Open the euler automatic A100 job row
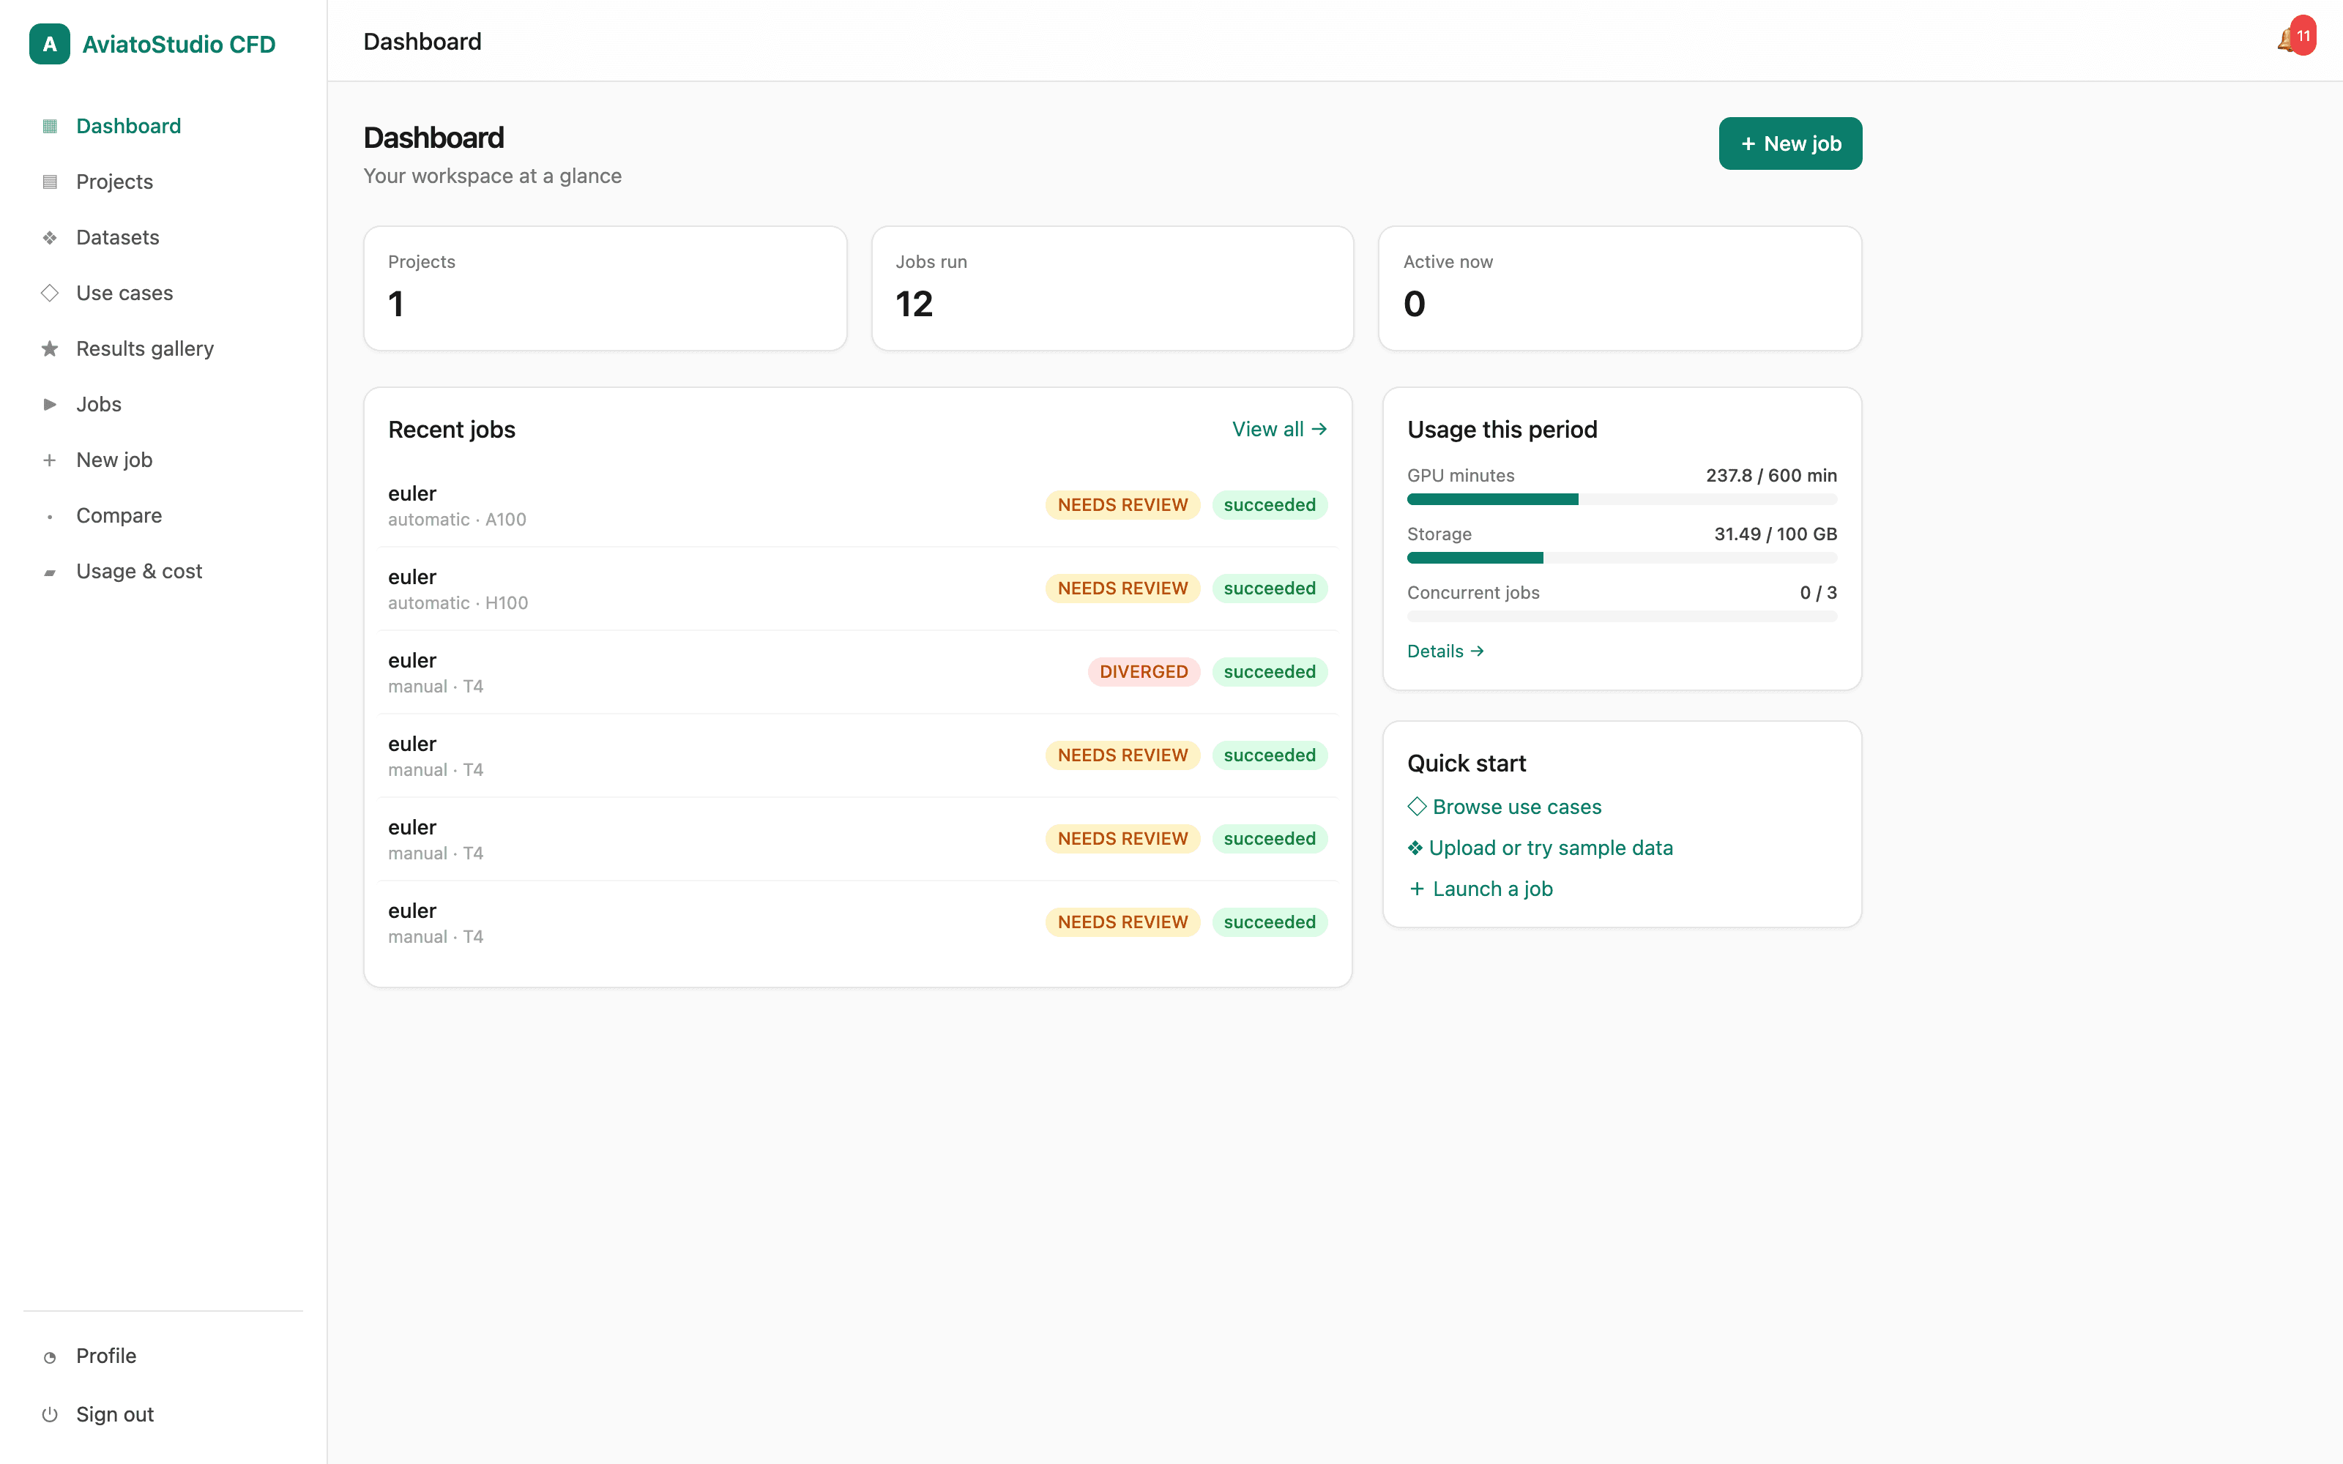The image size is (2343, 1464). [857, 505]
